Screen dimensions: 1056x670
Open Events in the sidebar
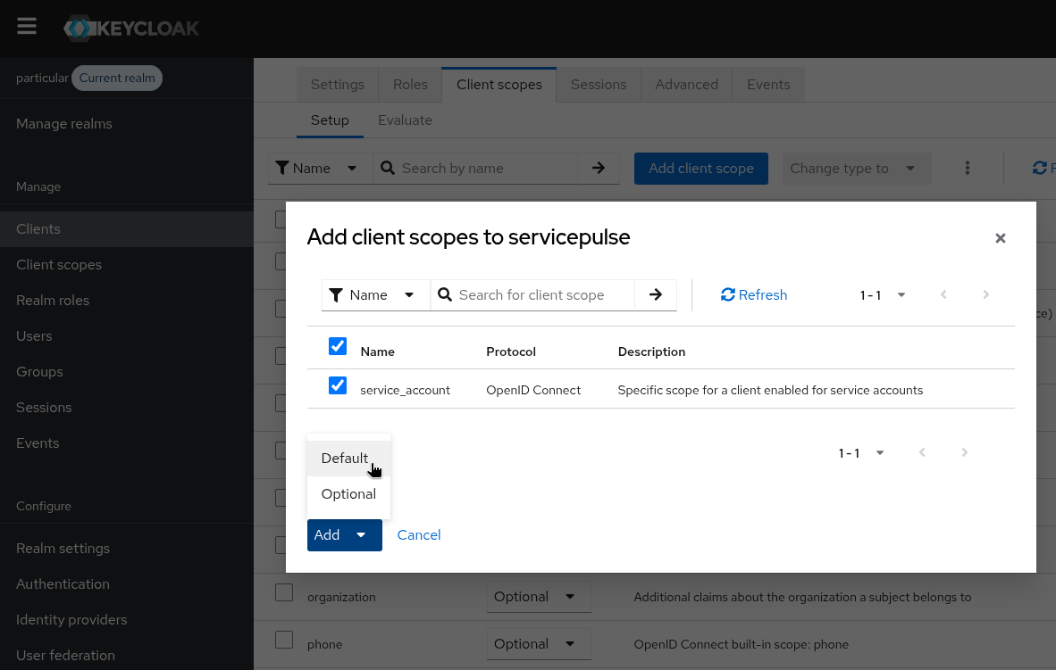pyautogui.click(x=127, y=443)
